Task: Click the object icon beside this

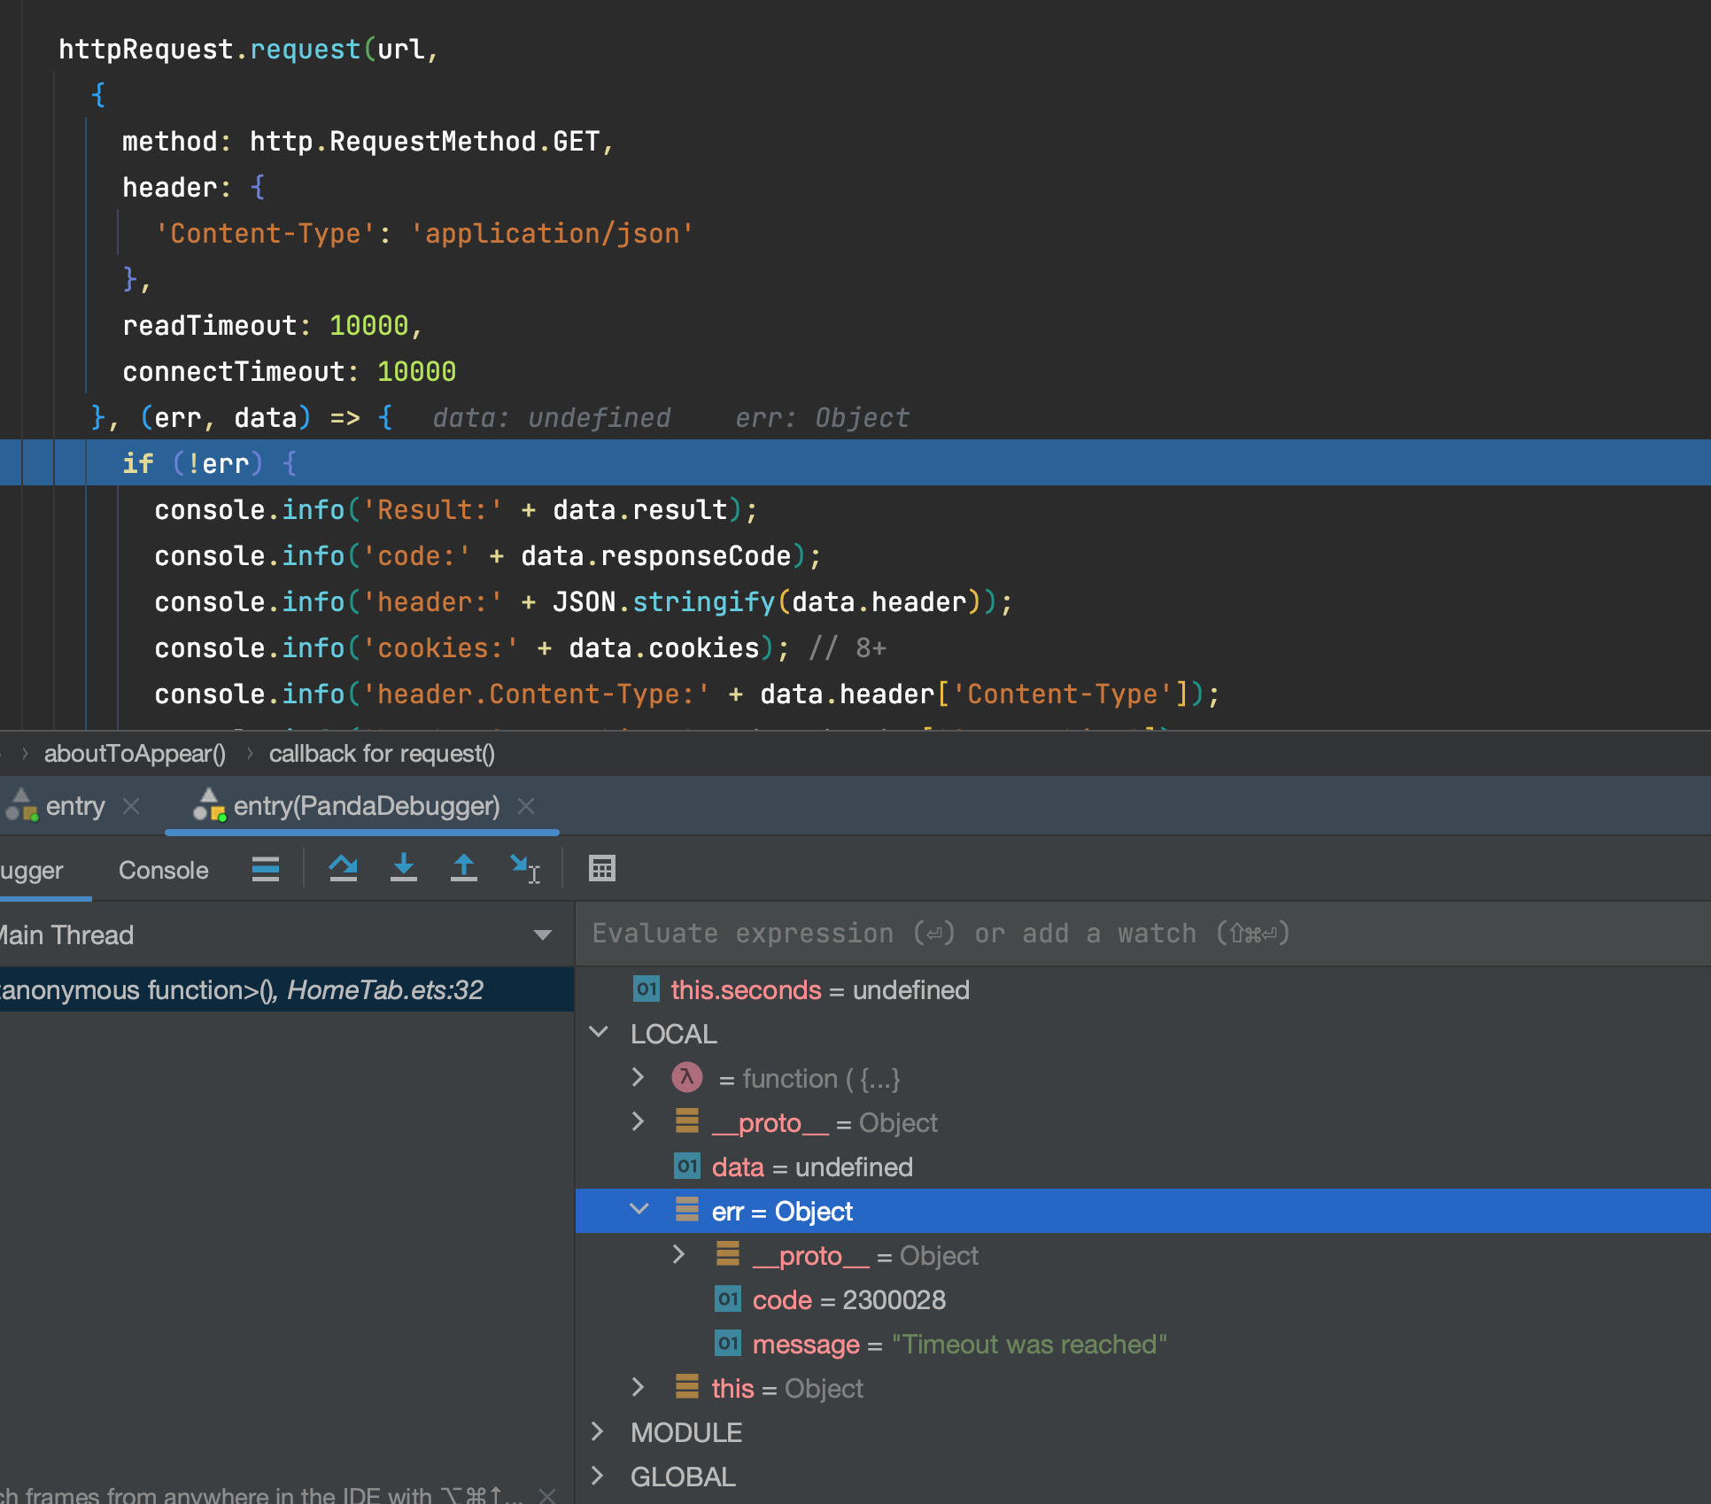Action: [687, 1387]
